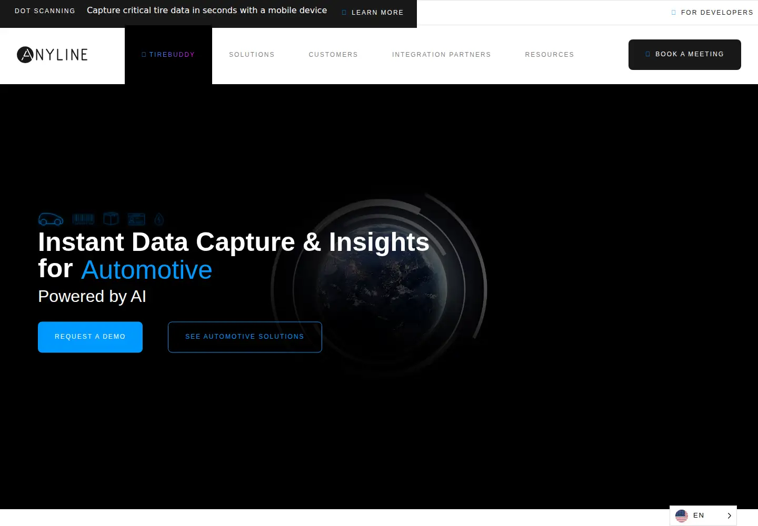Open the For Developers link
Viewport: 758px width, 526px height.
[712, 12]
